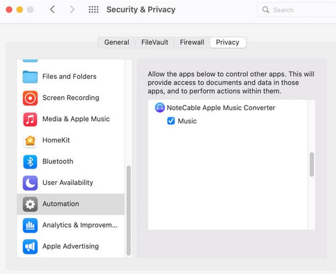This screenshot has height=274, width=336.
Task: Go back with the left chevron button
Action: tap(52, 9)
